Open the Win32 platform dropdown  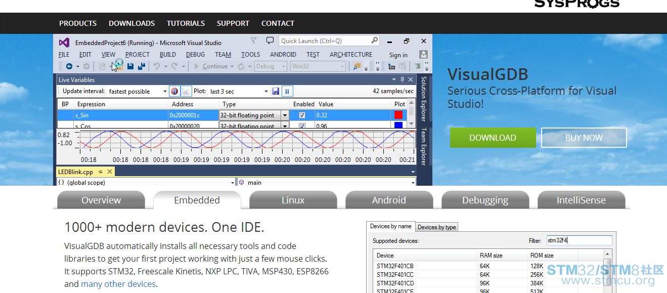pyautogui.click(x=318, y=66)
